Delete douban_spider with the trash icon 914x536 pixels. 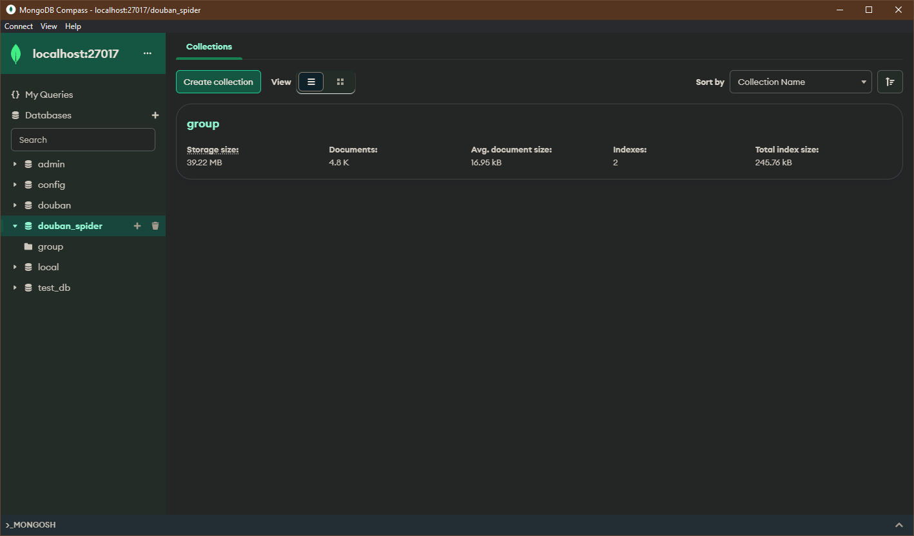point(155,226)
